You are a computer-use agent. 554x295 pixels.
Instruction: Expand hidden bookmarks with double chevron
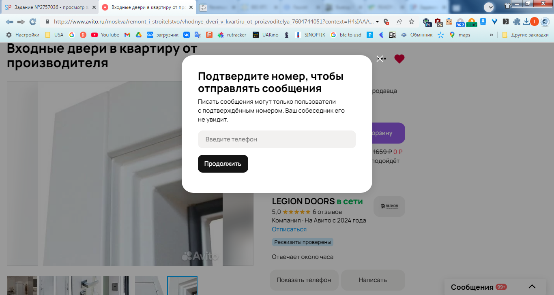point(492,35)
